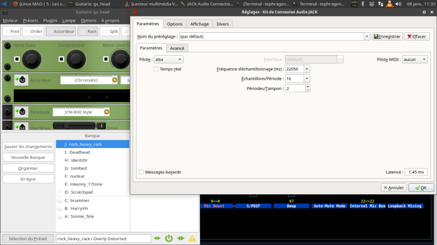The image size is (437, 245).
Task: Toggle the Overdrive unit power switch
Action: tap(21, 127)
